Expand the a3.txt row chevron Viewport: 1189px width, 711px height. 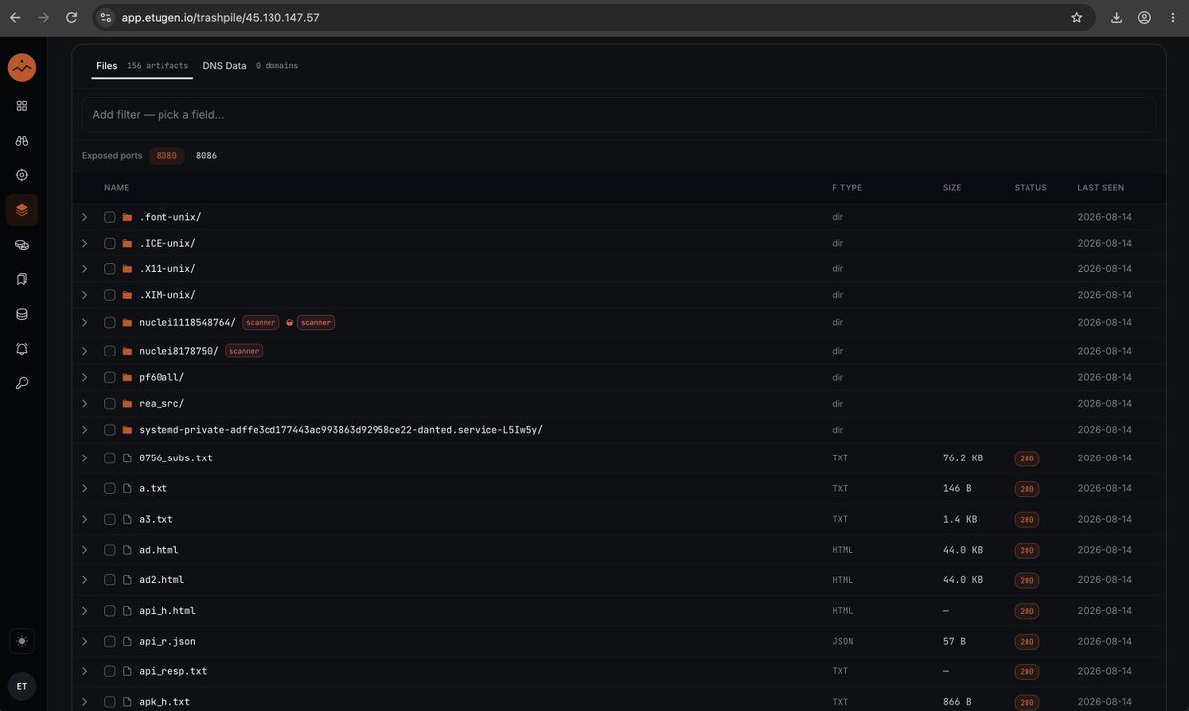(x=85, y=519)
